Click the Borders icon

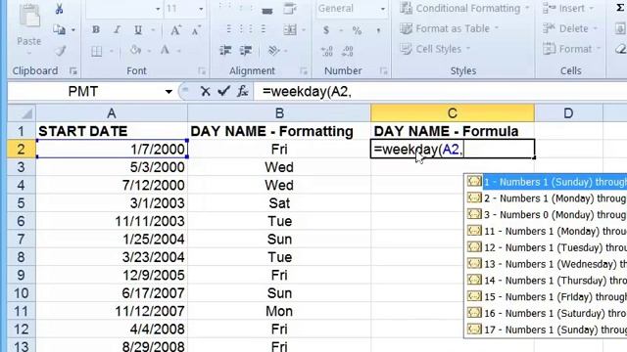(x=96, y=51)
